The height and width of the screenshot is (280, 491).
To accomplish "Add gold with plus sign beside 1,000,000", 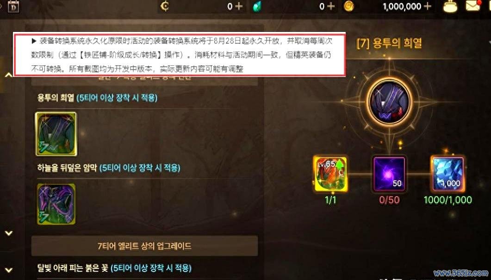I will pyautogui.click(x=428, y=6).
